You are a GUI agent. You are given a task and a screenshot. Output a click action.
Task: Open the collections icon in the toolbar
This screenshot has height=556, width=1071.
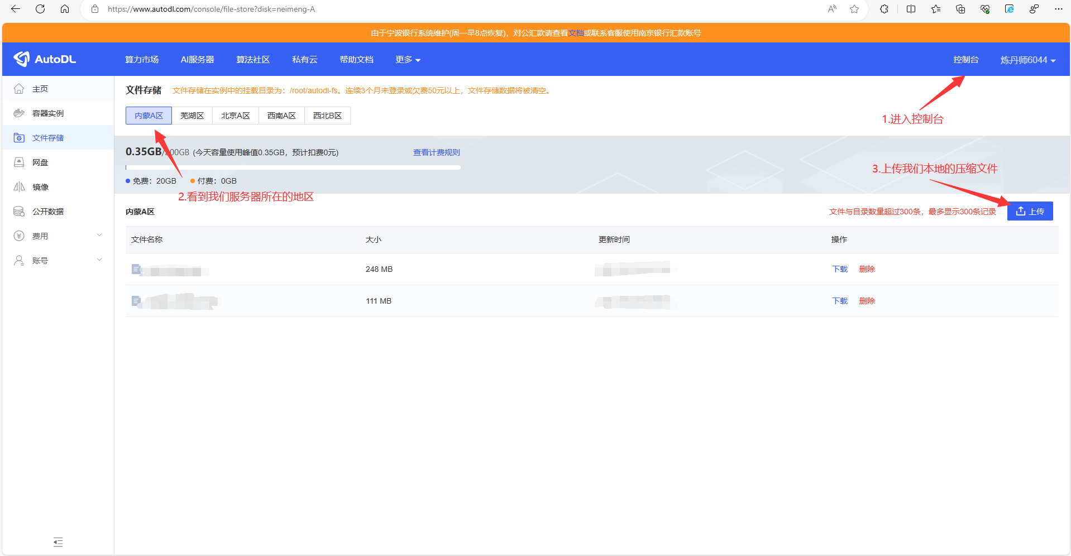pyautogui.click(x=960, y=9)
